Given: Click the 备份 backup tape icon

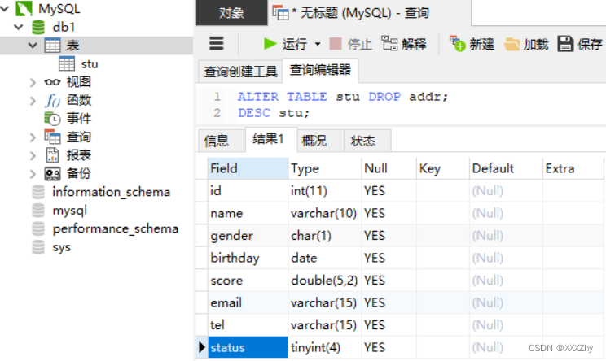Looking at the screenshot, I should pyautogui.click(x=52, y=173).
